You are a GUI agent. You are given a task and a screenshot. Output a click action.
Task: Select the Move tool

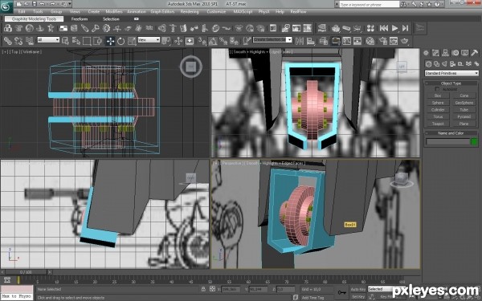[x=110, y=41]
